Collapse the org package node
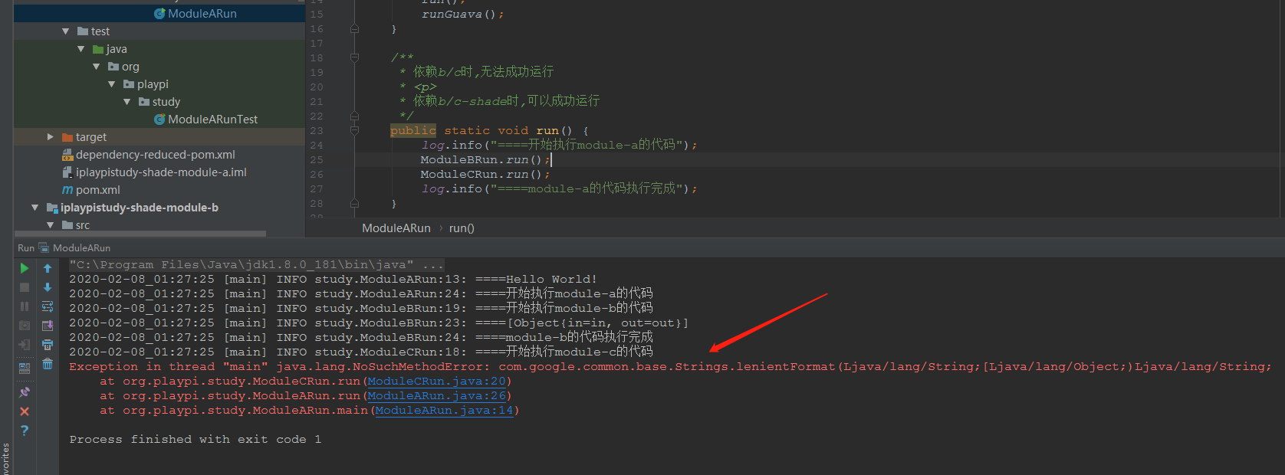This screenshot has width=1285, height=475. (97, 67)
